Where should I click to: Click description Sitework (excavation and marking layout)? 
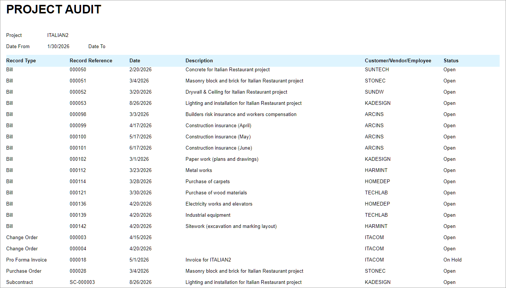click(x=231, y=226)
